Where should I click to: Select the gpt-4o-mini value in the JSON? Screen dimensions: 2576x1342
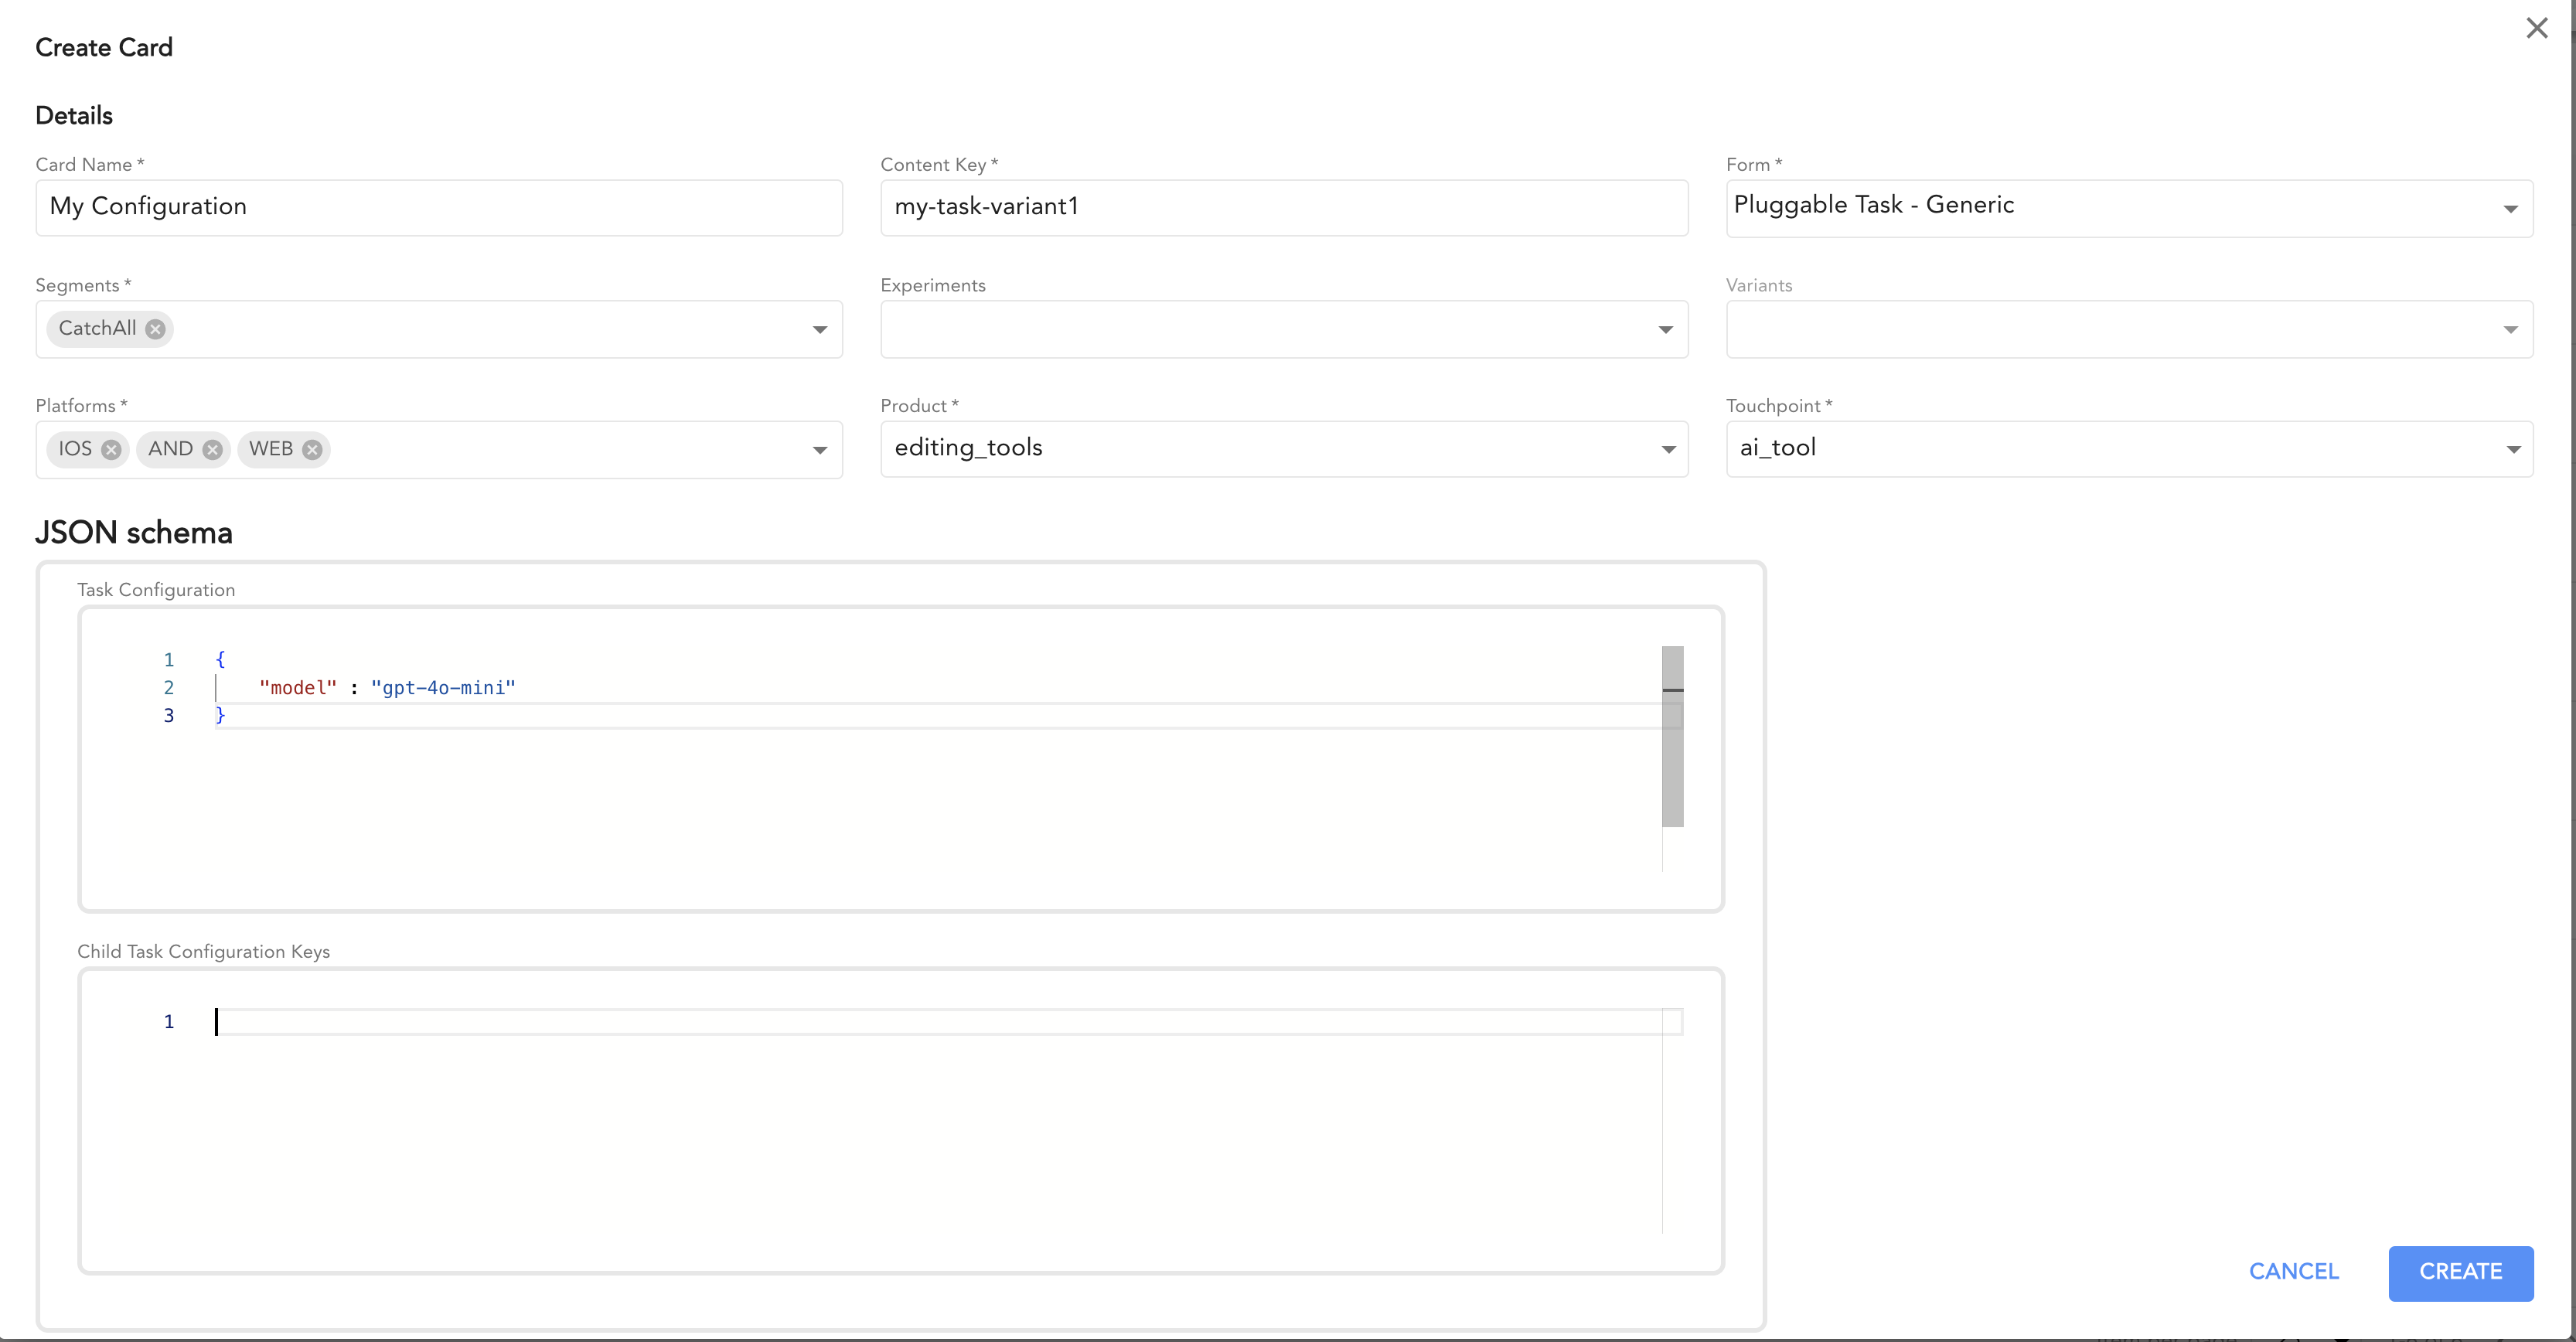(443, 688)
